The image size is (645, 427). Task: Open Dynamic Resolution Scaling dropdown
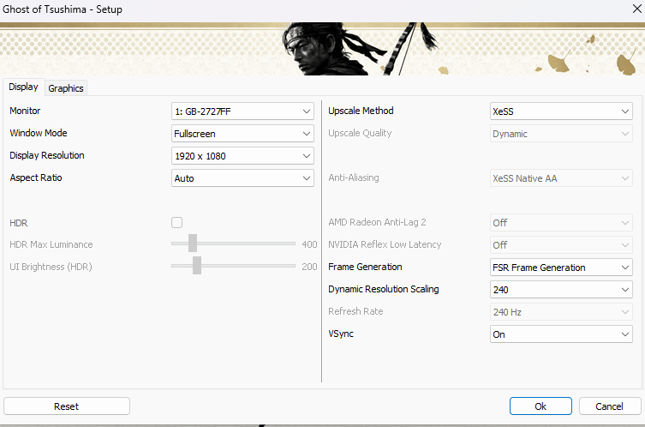[561, 290]
